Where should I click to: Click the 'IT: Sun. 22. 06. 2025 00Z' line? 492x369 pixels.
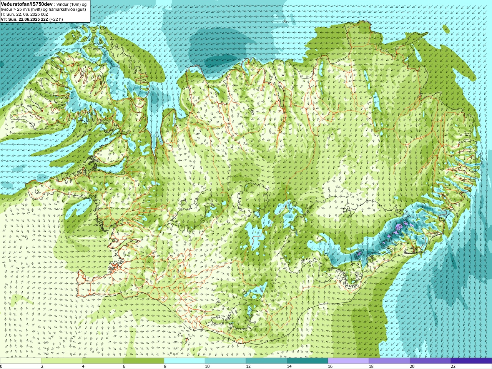coord(24,14)
